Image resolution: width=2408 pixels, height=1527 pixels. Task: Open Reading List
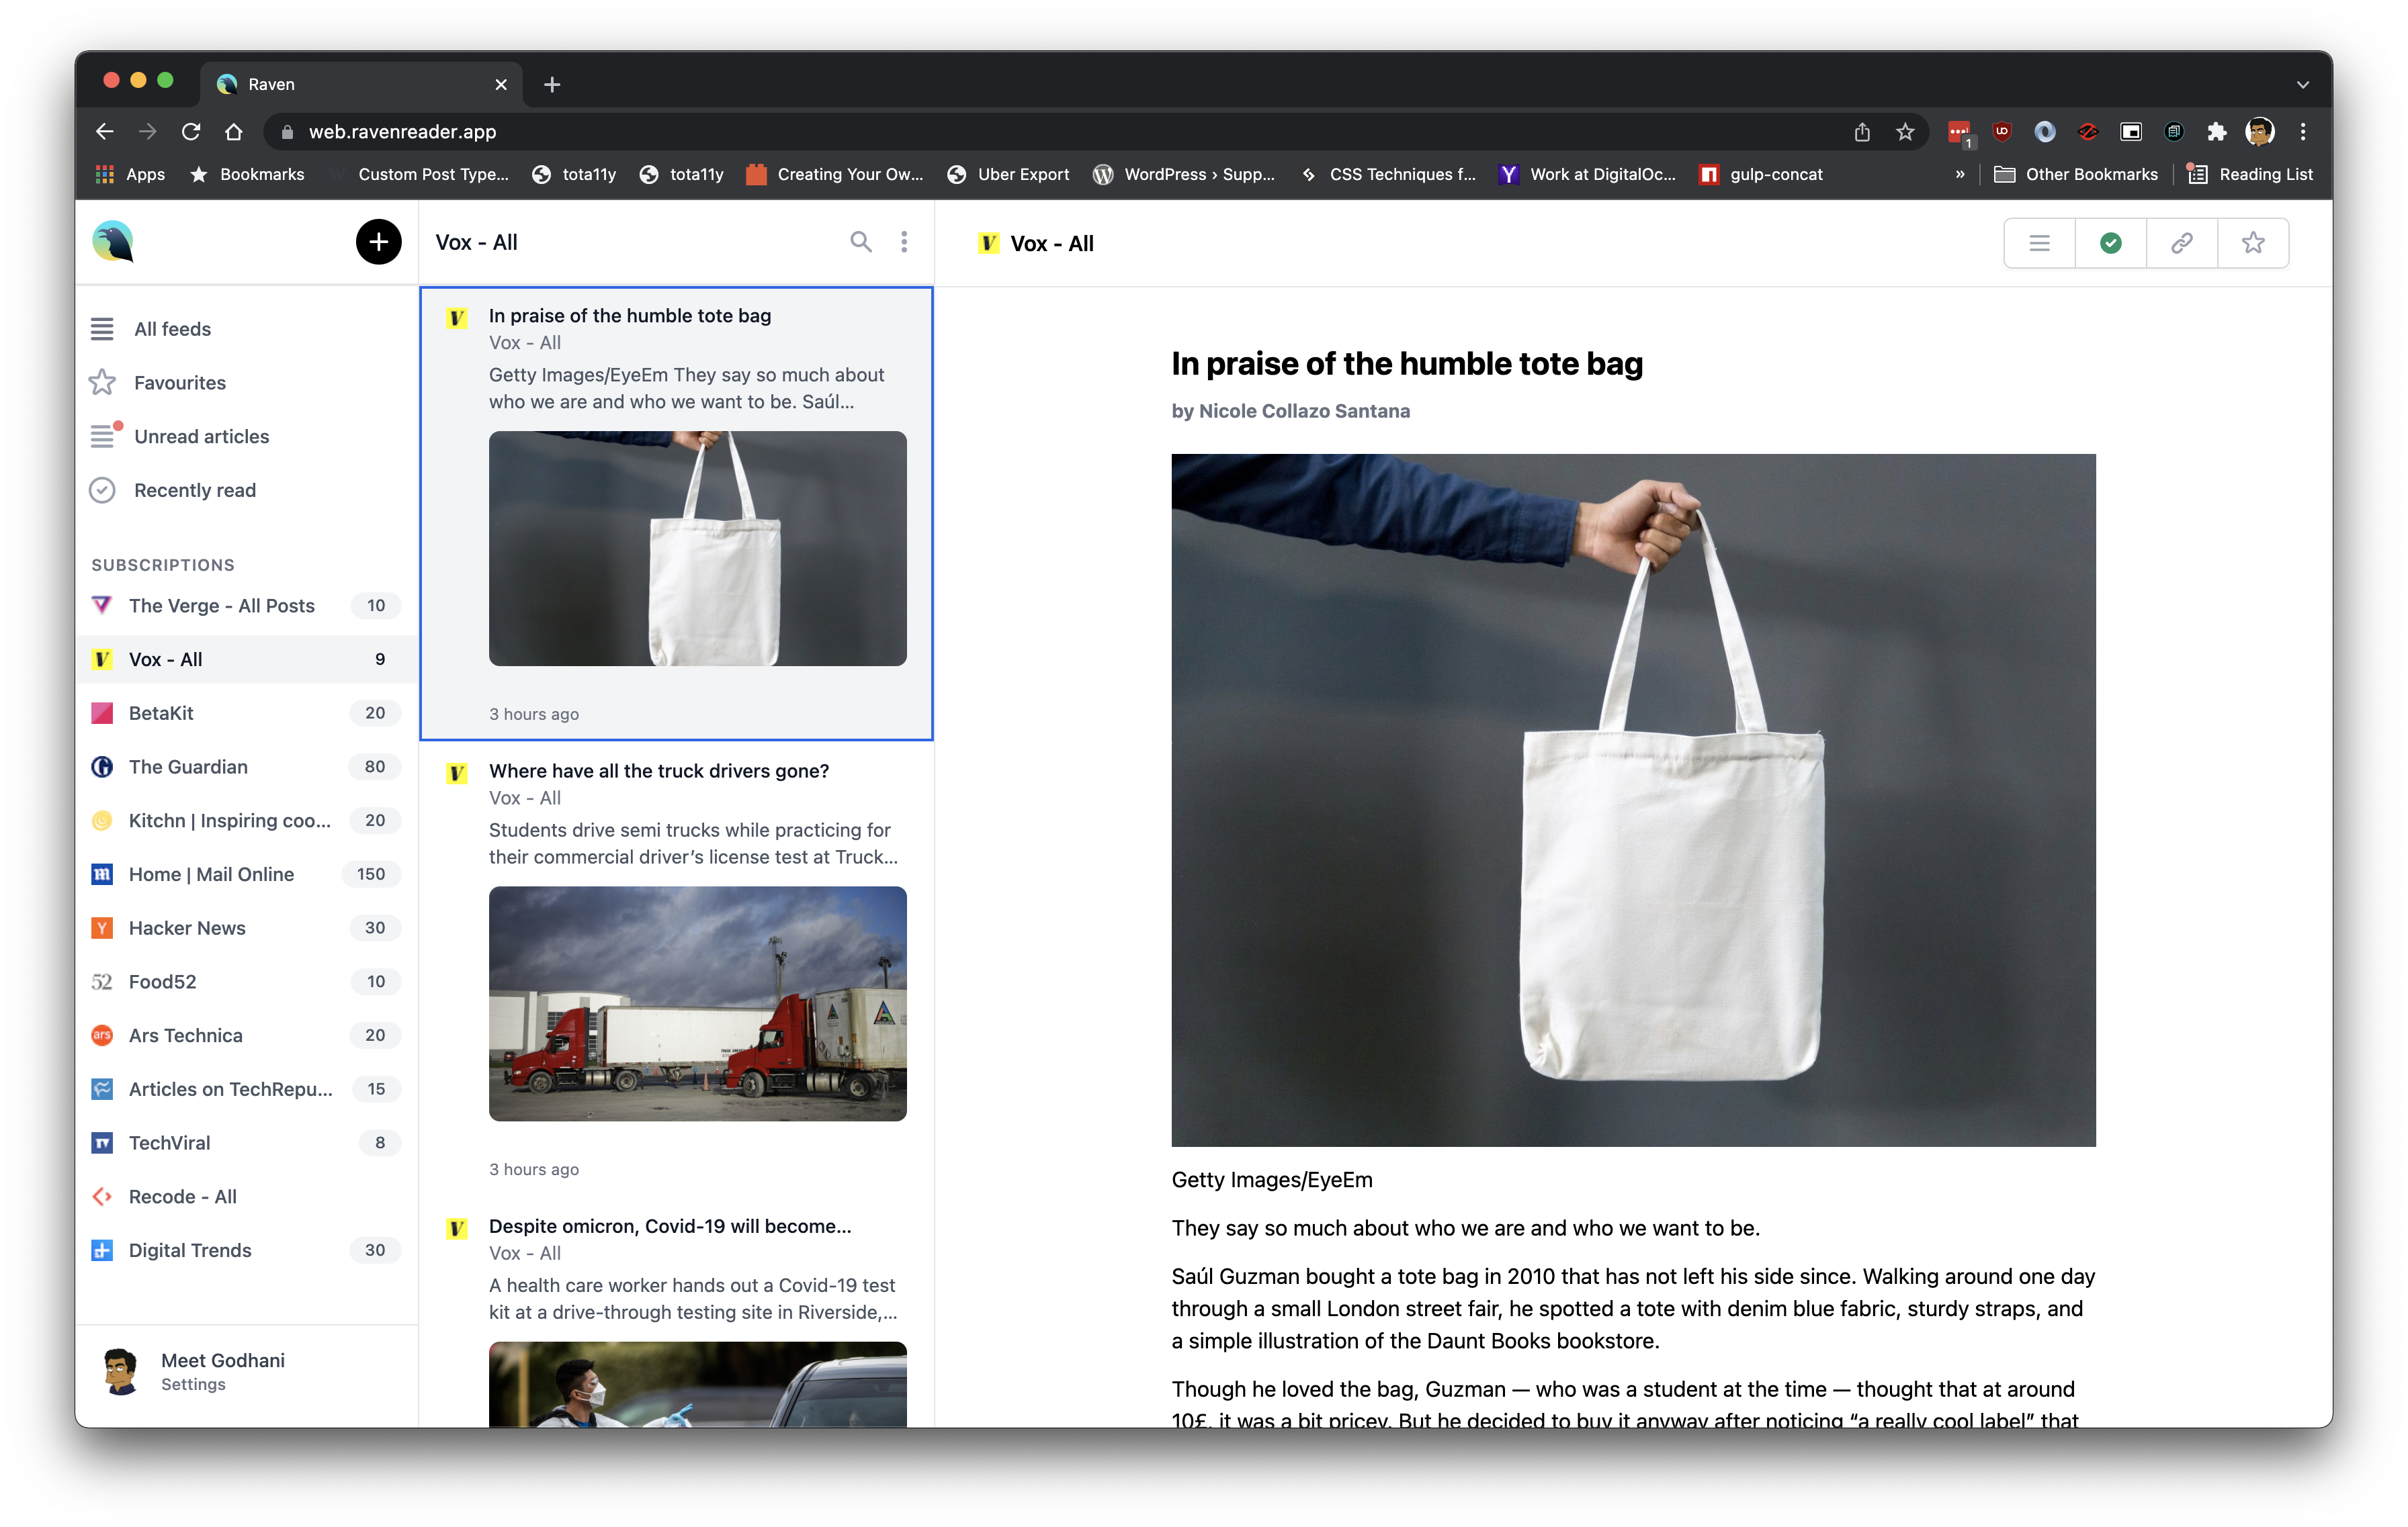2250,175
